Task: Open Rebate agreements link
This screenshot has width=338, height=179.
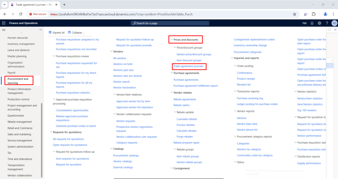Action: pyautogui.click(x=185, y=99)
